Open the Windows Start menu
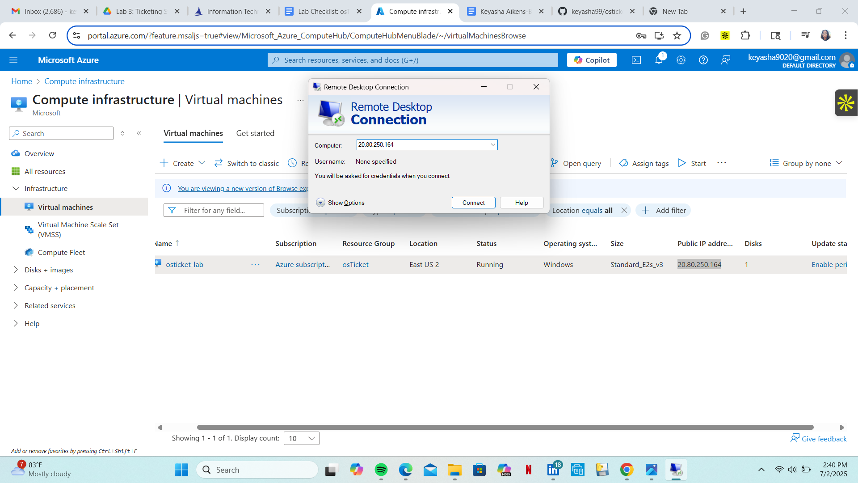858x483 pixels. point(181,470)
